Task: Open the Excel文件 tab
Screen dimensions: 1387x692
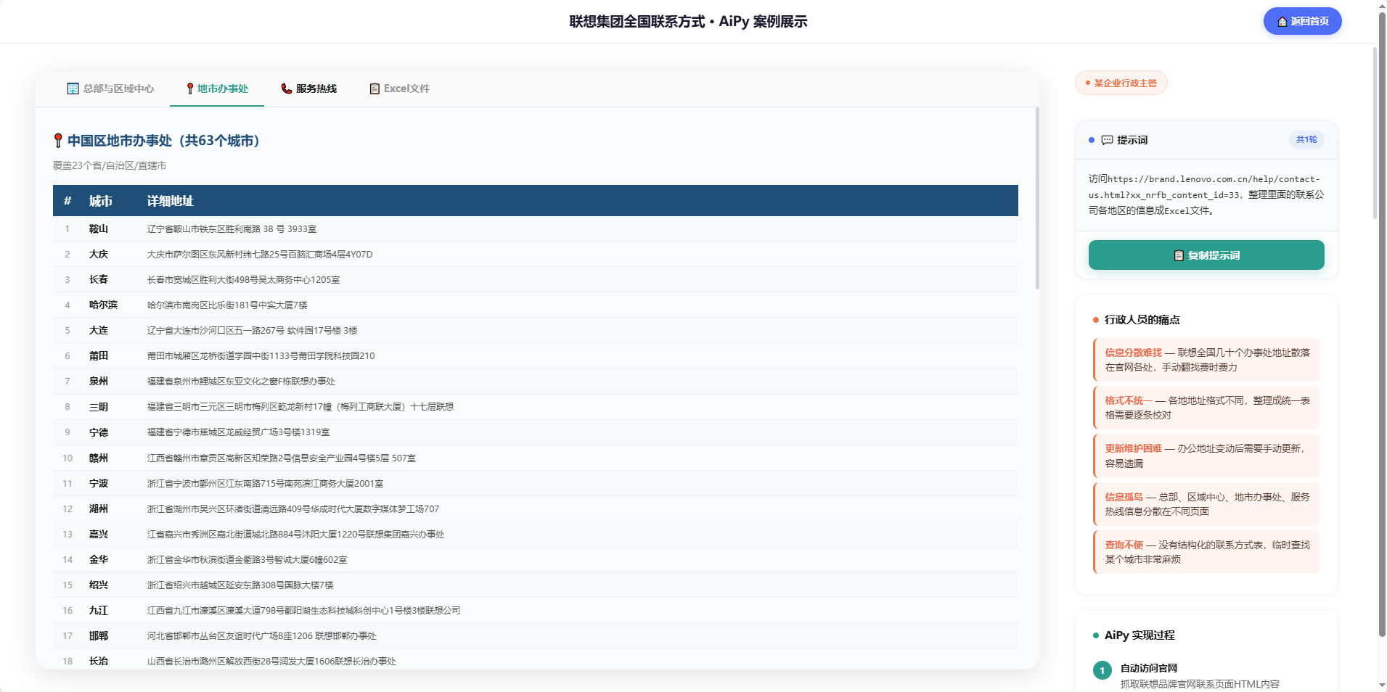Action: [x=399, y=88]
